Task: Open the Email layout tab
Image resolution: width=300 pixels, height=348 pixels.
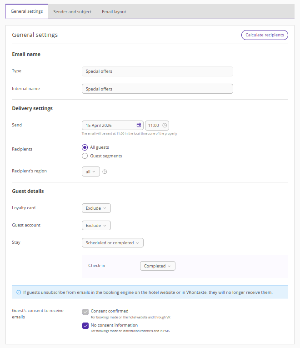Action: pos(114,12)
